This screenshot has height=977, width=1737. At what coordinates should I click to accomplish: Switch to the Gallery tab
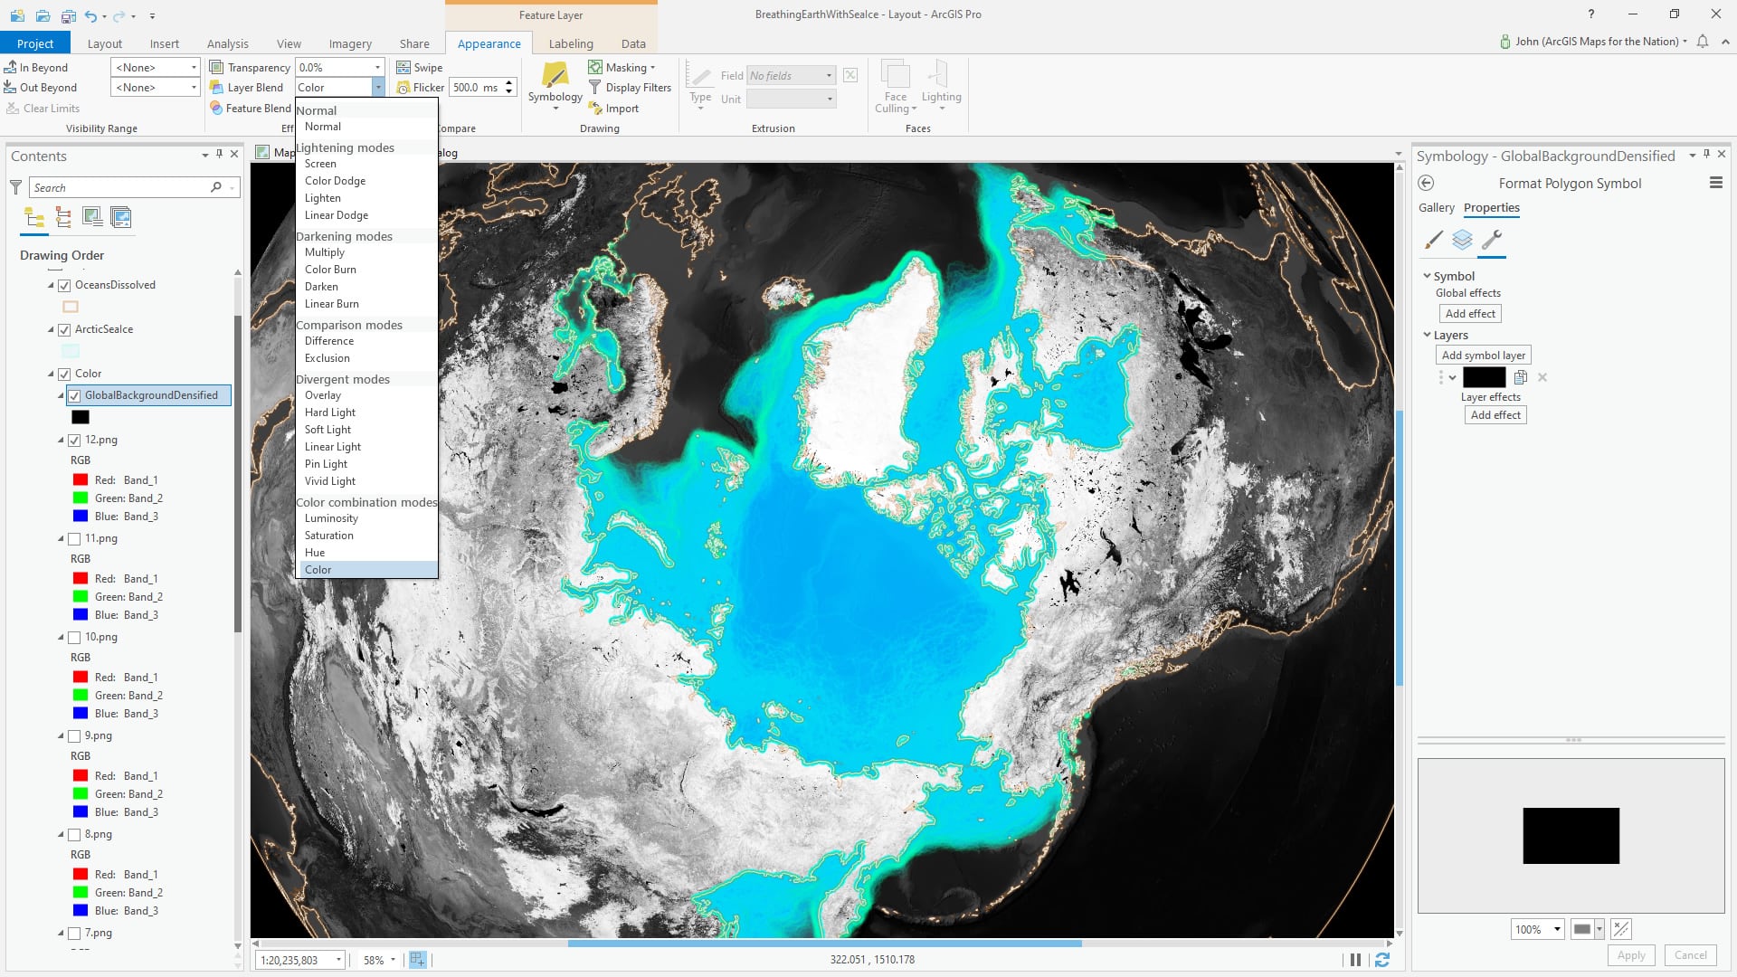click(x=1437, y=208)
